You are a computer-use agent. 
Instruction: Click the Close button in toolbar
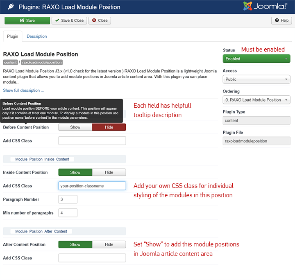(100, 20)
